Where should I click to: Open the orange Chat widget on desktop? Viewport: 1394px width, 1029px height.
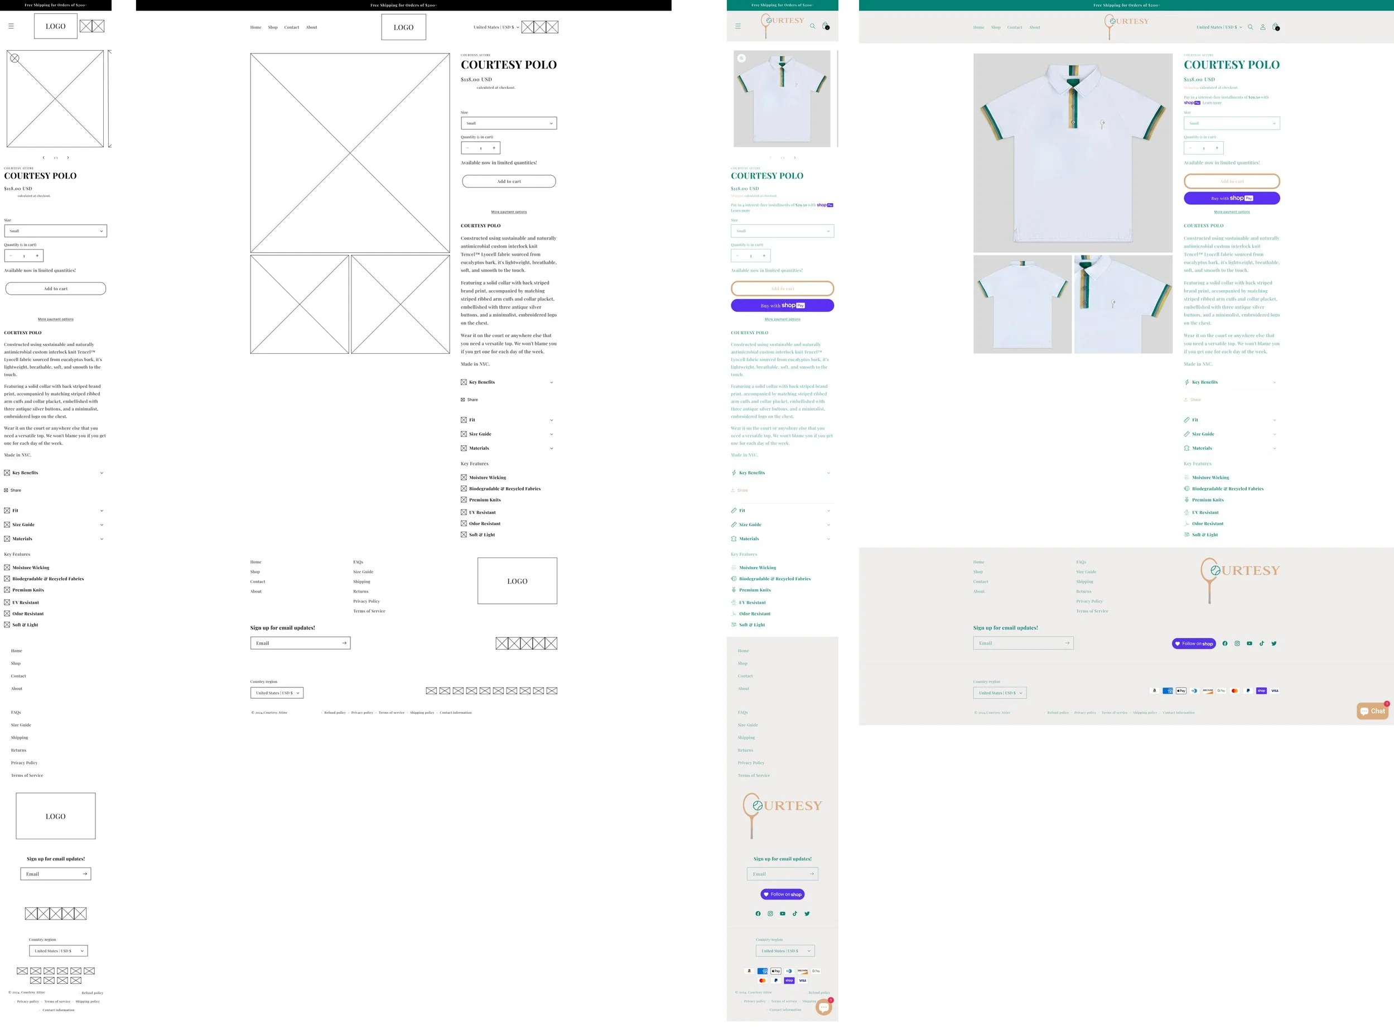tap(1372, 711)
